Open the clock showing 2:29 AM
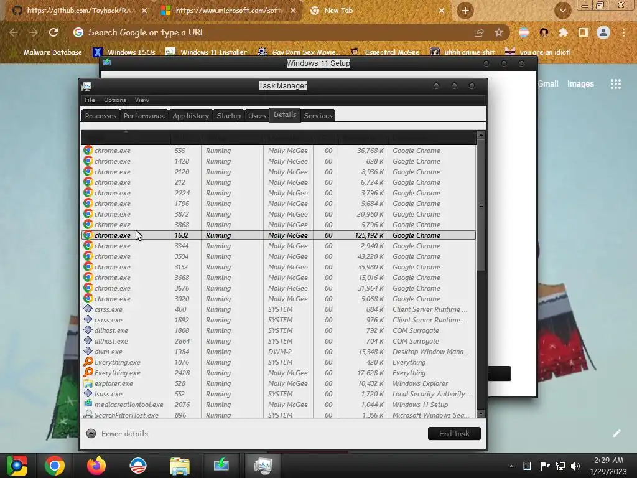This screenshot has height=478, width=637. pyautogui.click(x=608, y=466)
